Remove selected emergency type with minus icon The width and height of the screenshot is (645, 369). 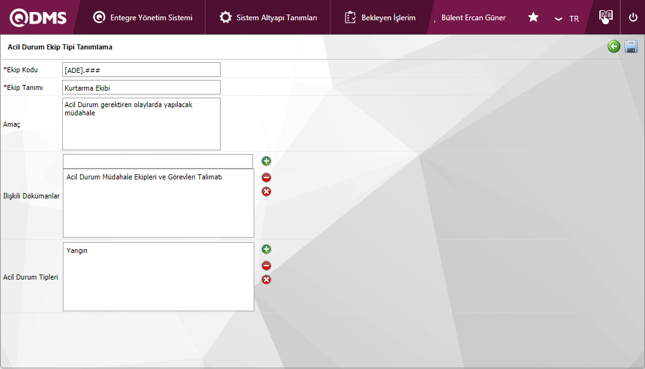266,265
